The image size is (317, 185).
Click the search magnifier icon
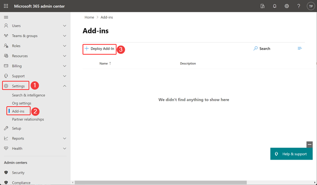[256, 48]
